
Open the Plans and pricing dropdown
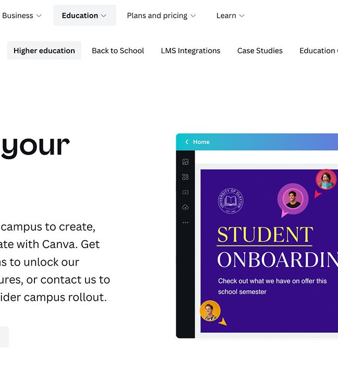point(162,16)
